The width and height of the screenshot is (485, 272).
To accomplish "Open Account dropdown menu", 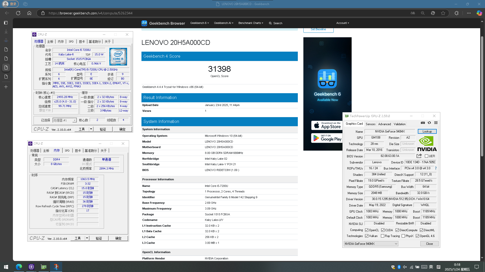I will point(343,23).
